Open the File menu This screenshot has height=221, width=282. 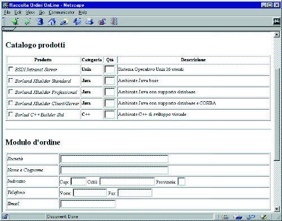coord(7,12)
